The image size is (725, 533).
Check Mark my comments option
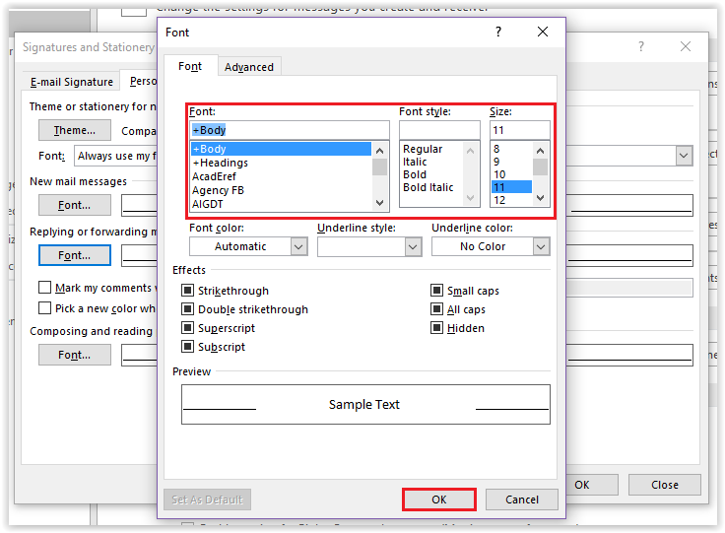point(45,288)
